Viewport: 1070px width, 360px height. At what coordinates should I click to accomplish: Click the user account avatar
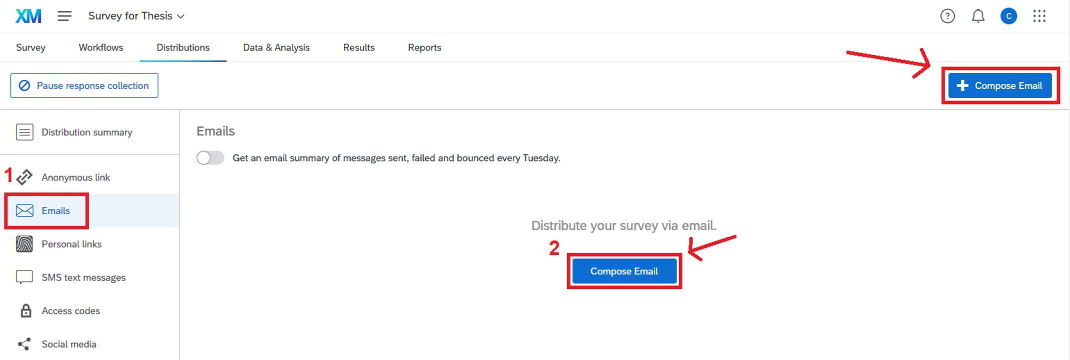coord(1009,16)
